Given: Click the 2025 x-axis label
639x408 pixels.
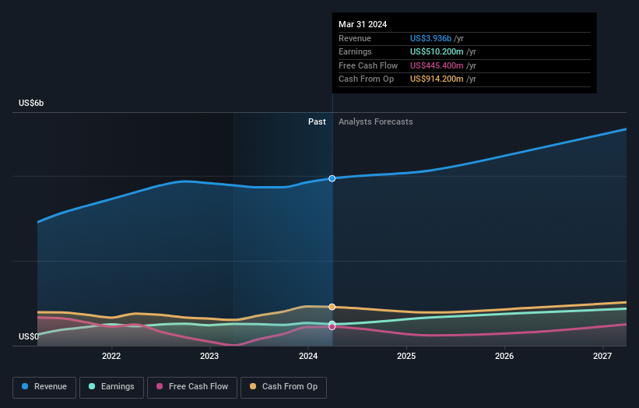Looking at the screenshot, I should [406, 357].
